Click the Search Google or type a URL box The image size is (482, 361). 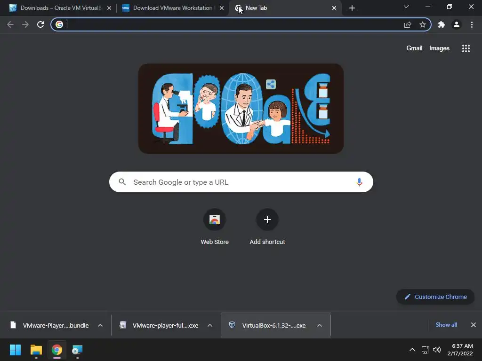tap(241, 182)
